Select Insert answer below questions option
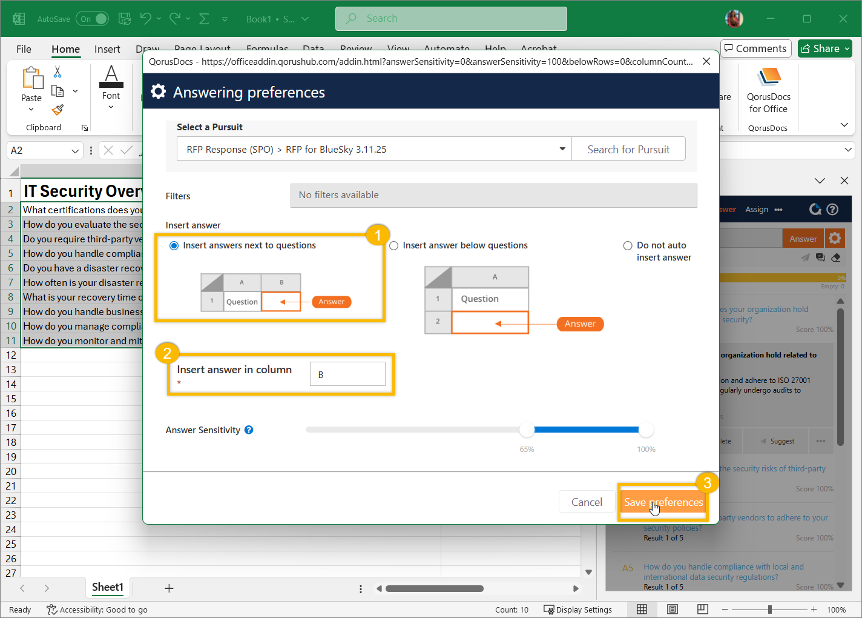 394,245
